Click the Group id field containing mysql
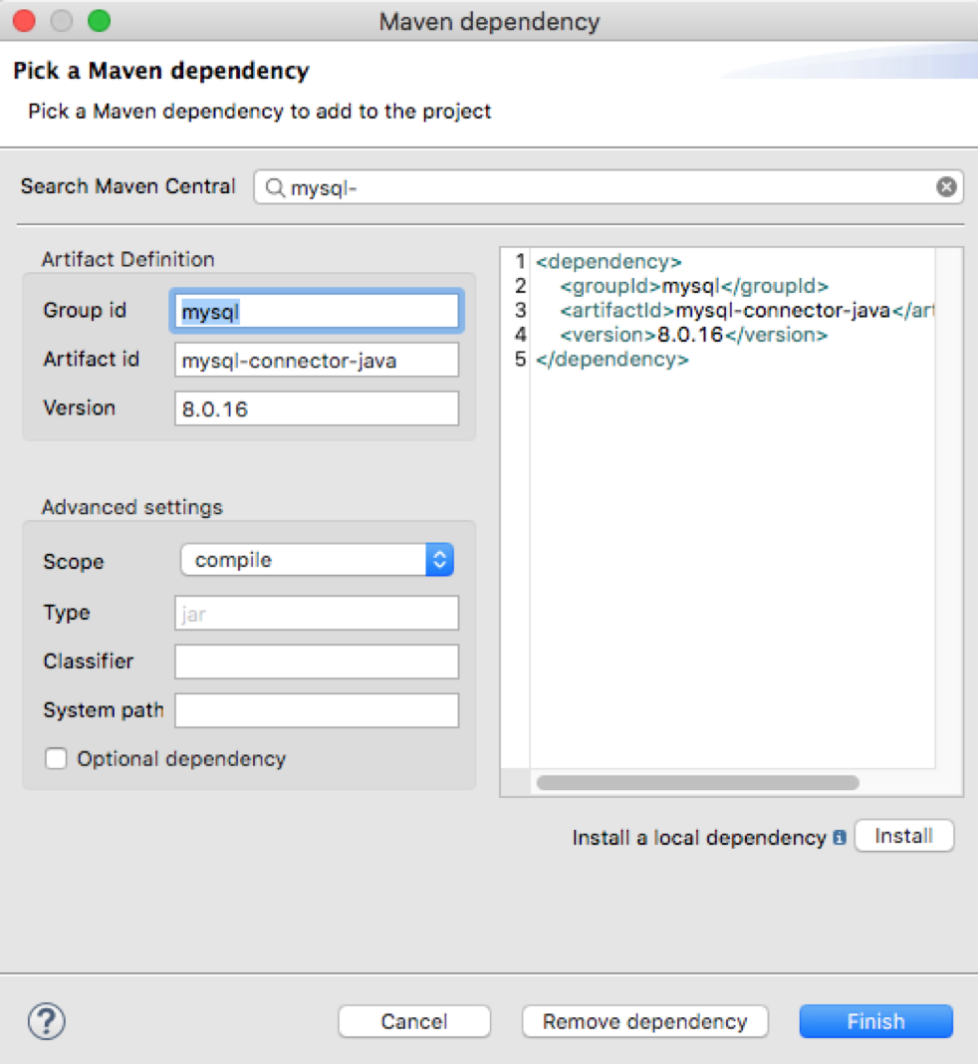This screenshot has width=978, height=1064. click(x=317, y=312)
